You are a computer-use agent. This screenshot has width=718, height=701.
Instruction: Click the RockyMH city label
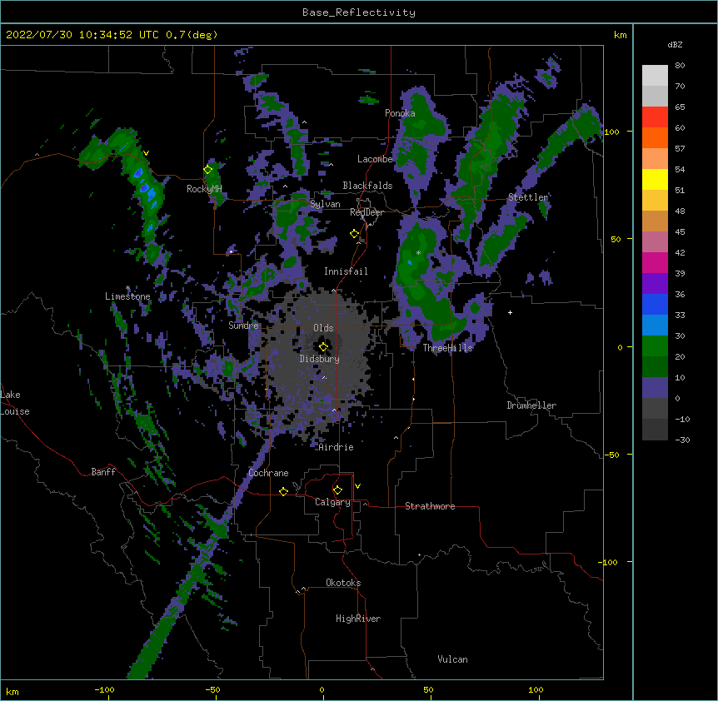point(204,189)
